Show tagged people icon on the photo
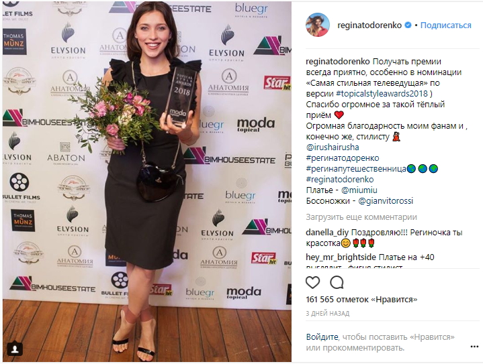Viewport: 483px width, 364px height. [15, 349]
